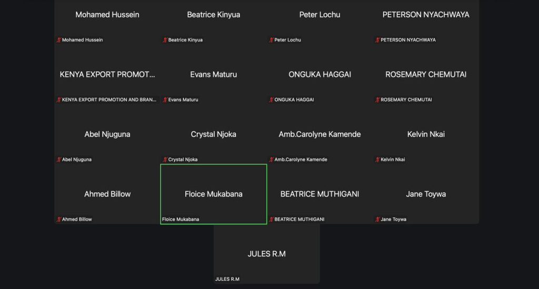Select the Kenya Export Promotion participant tile

pos(107,75)
